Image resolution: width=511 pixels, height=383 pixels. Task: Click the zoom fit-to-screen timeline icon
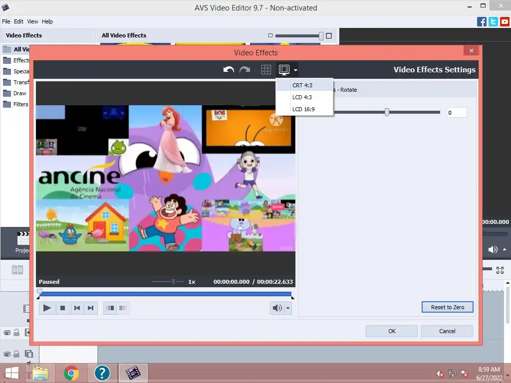click(x=500, y=270)
